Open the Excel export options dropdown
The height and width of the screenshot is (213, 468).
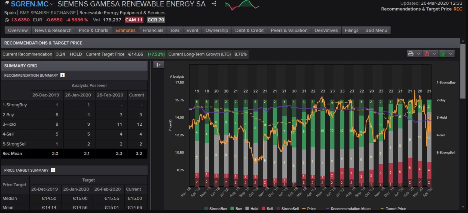(451, 54)
